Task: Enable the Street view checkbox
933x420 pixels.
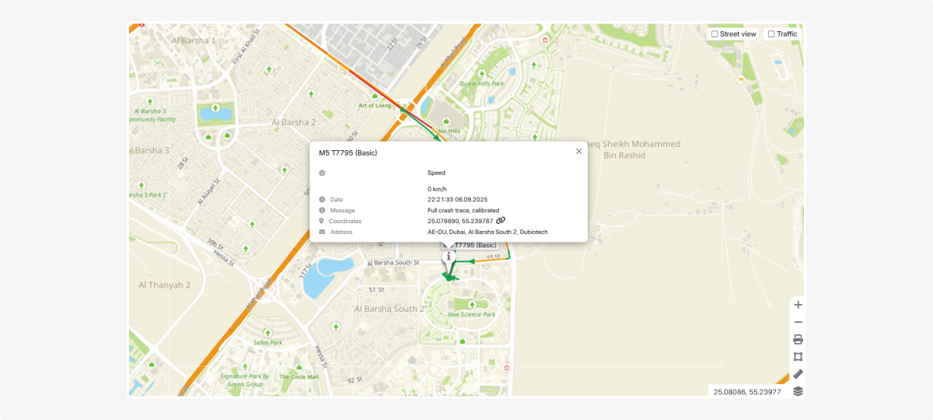Action: [715, 34]
